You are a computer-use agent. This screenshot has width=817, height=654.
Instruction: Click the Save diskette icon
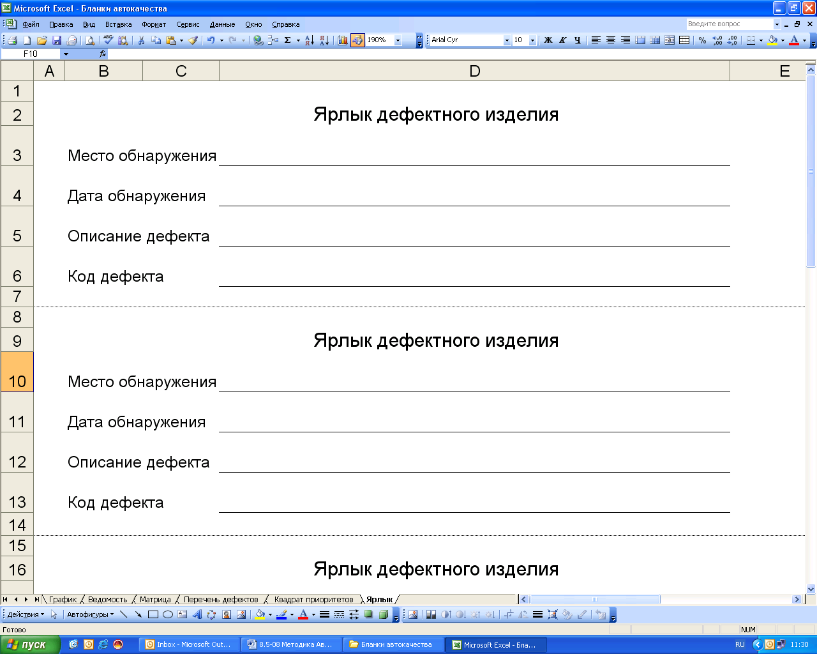(56, 40)
